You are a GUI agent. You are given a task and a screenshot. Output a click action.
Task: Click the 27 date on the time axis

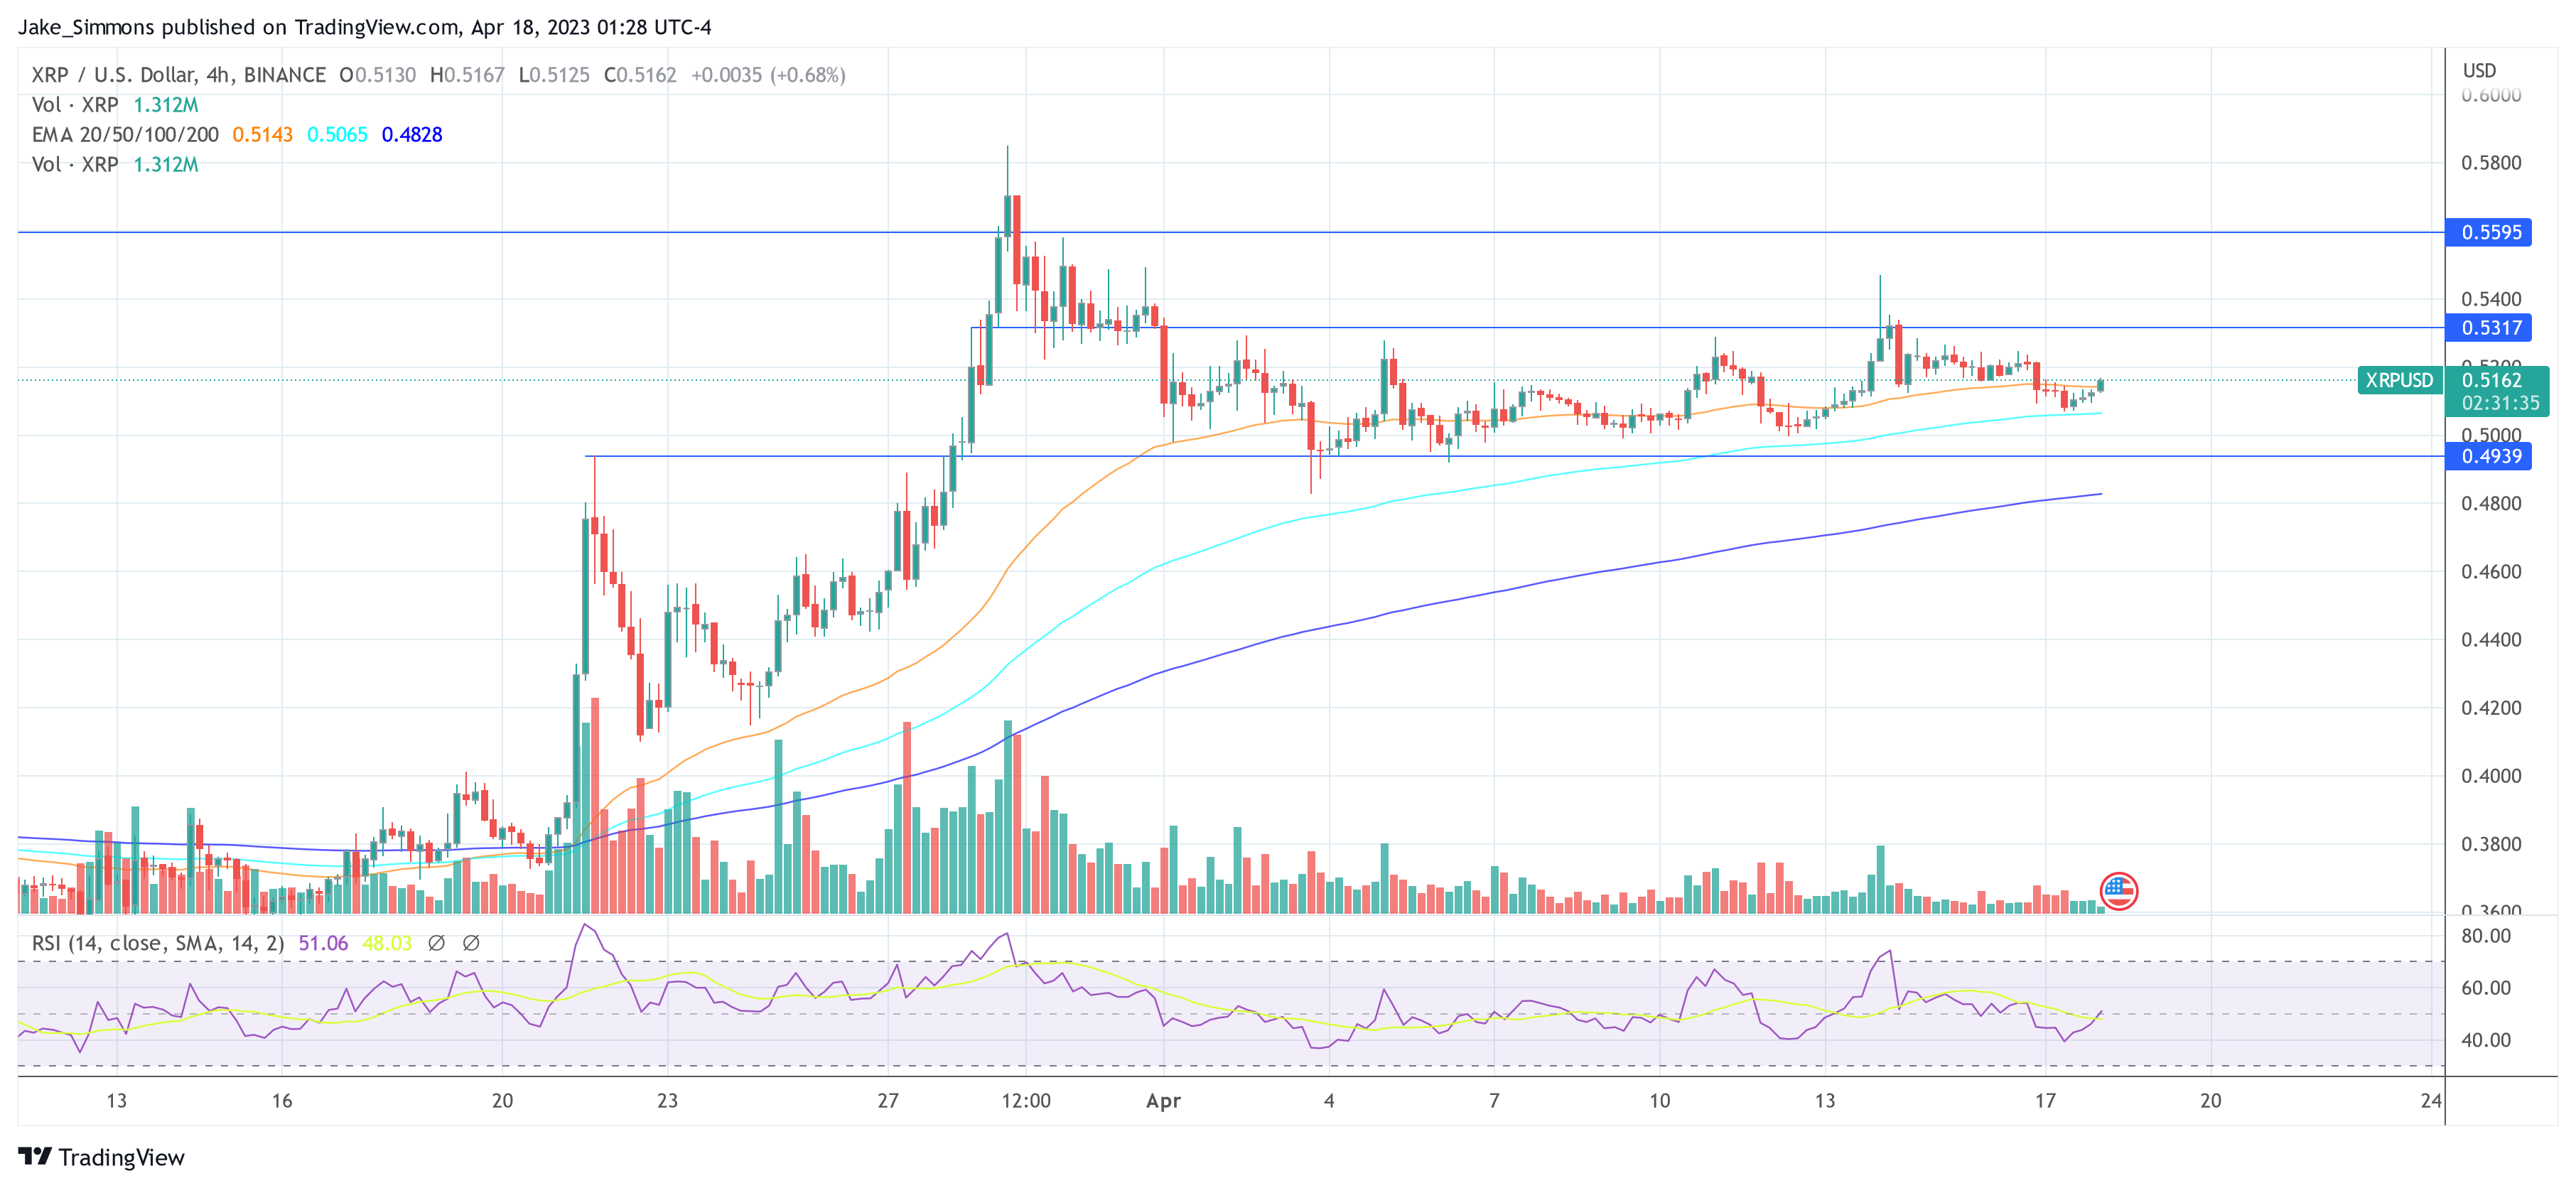coord(888,1101)
